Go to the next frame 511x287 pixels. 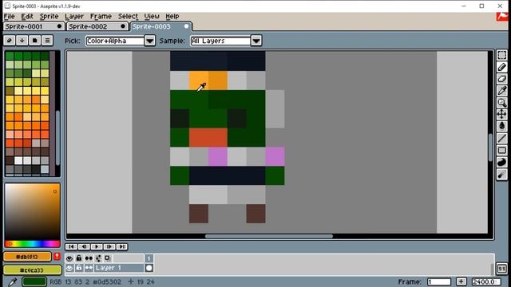pos(109,246)
